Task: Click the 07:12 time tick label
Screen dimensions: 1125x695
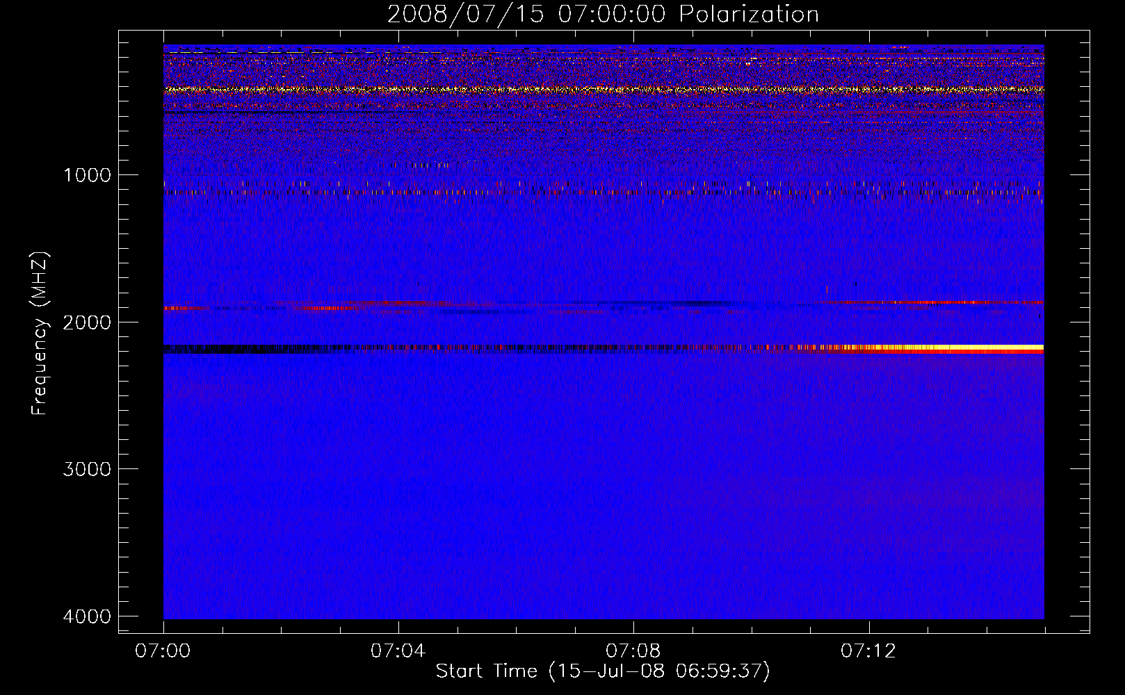Action: coord(868,651)
